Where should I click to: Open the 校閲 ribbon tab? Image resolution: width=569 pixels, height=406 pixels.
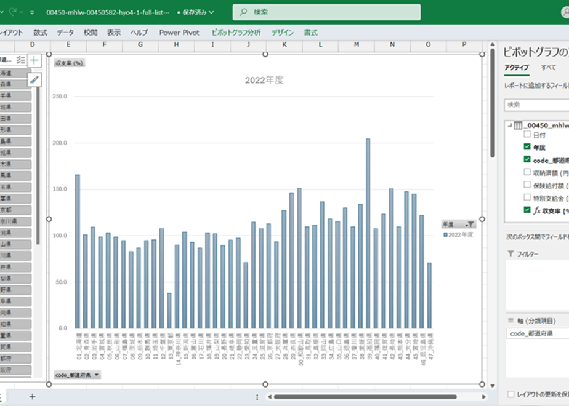pyautogui.click(x=91, y=33)
